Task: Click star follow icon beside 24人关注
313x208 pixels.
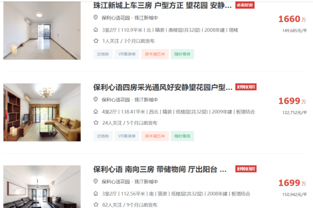Action: (x=96, y=122)
